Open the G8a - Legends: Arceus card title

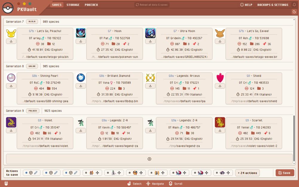coord(184,76)
